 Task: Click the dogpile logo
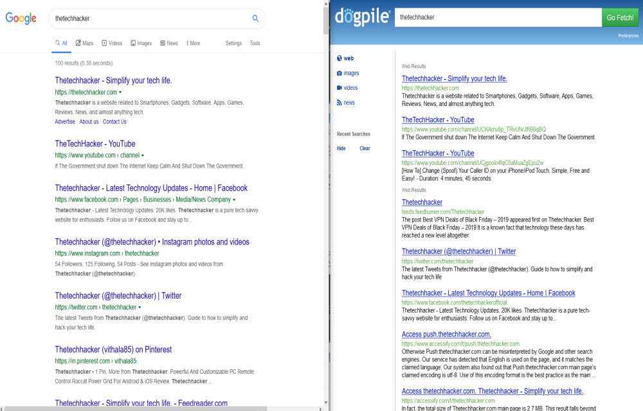point(363,17)
